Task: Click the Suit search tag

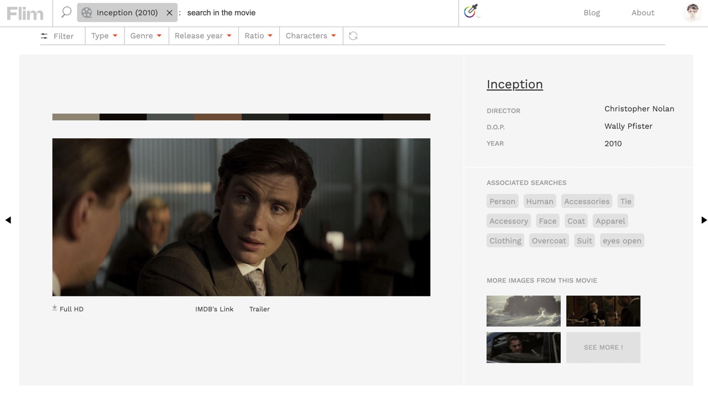Action: tap(584, 241)
